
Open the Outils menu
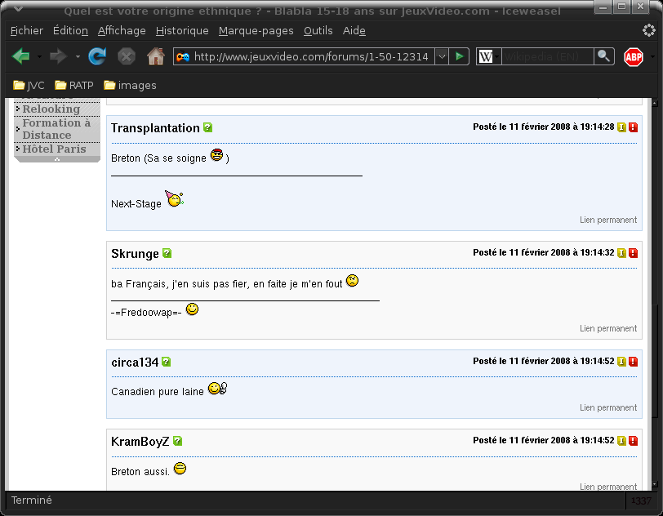coord(318,30)
